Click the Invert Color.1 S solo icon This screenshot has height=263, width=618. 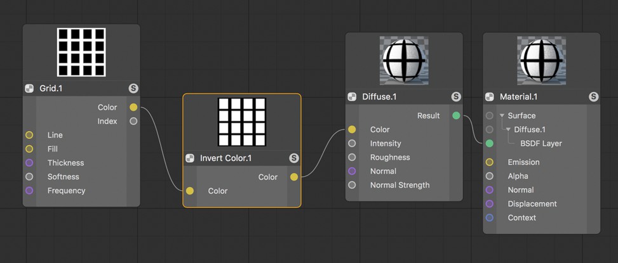[293, 158]
